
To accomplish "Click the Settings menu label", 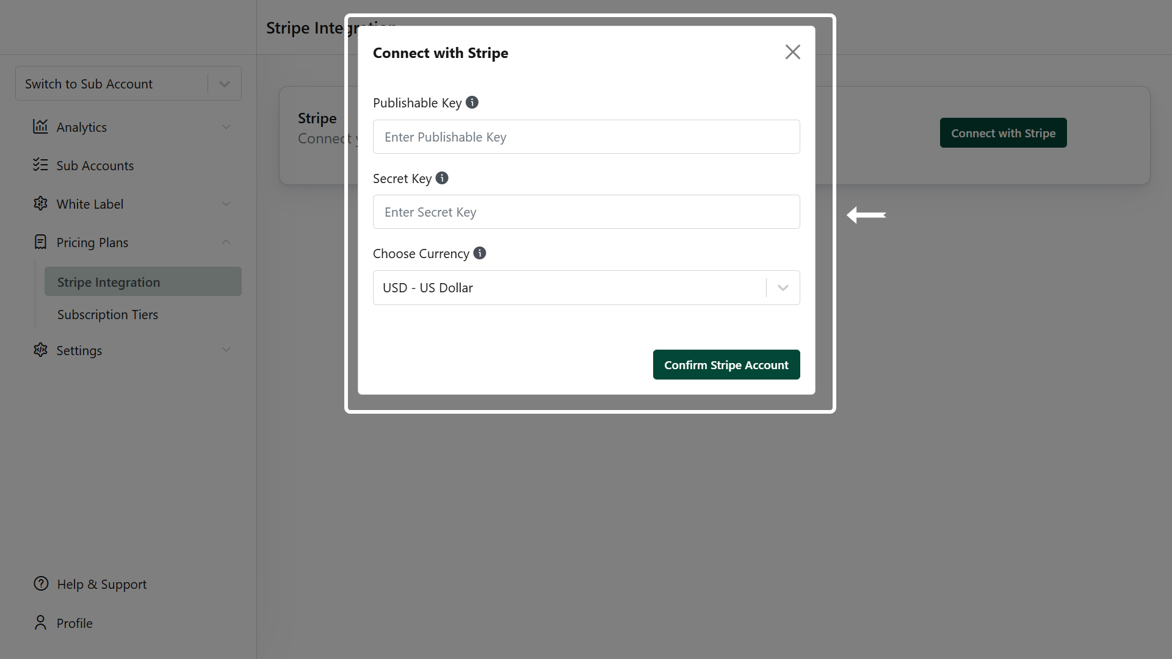I will click(79, 350).
